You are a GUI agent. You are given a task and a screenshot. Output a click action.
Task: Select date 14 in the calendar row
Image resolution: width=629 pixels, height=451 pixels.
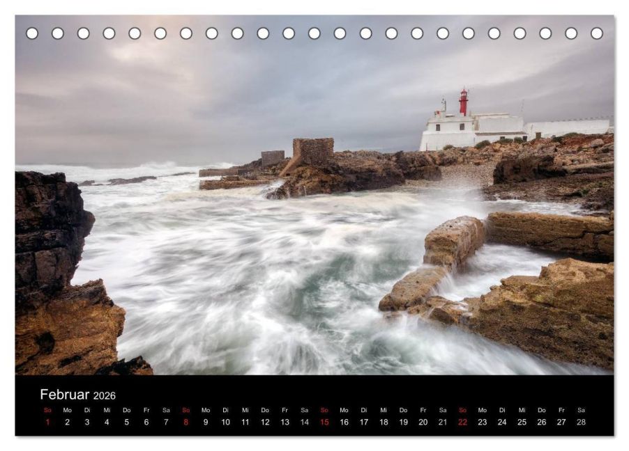pyautogui.click(x=304, y=420)
